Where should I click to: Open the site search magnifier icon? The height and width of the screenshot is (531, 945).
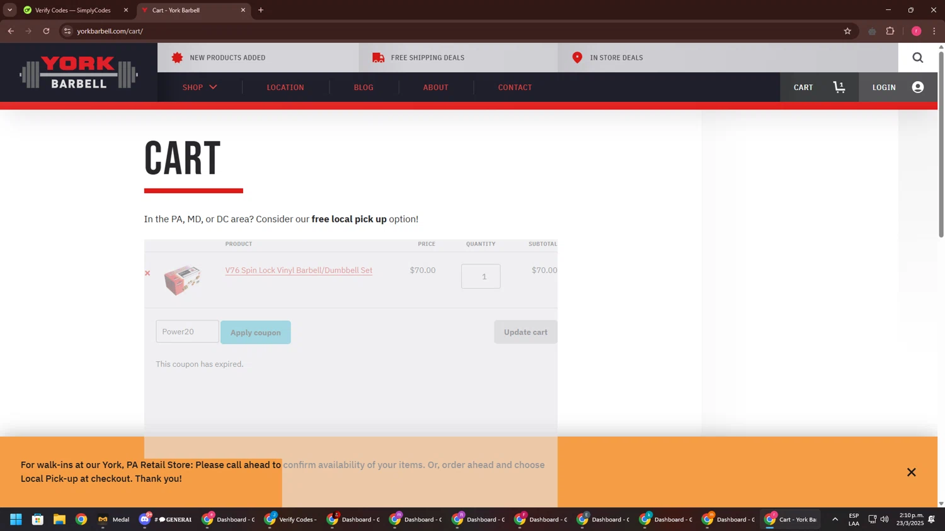coord(917,58)
